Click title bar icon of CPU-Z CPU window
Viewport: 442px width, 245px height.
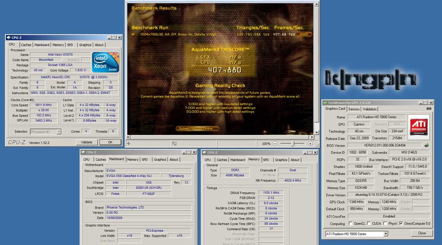click(x=8, y=37)
